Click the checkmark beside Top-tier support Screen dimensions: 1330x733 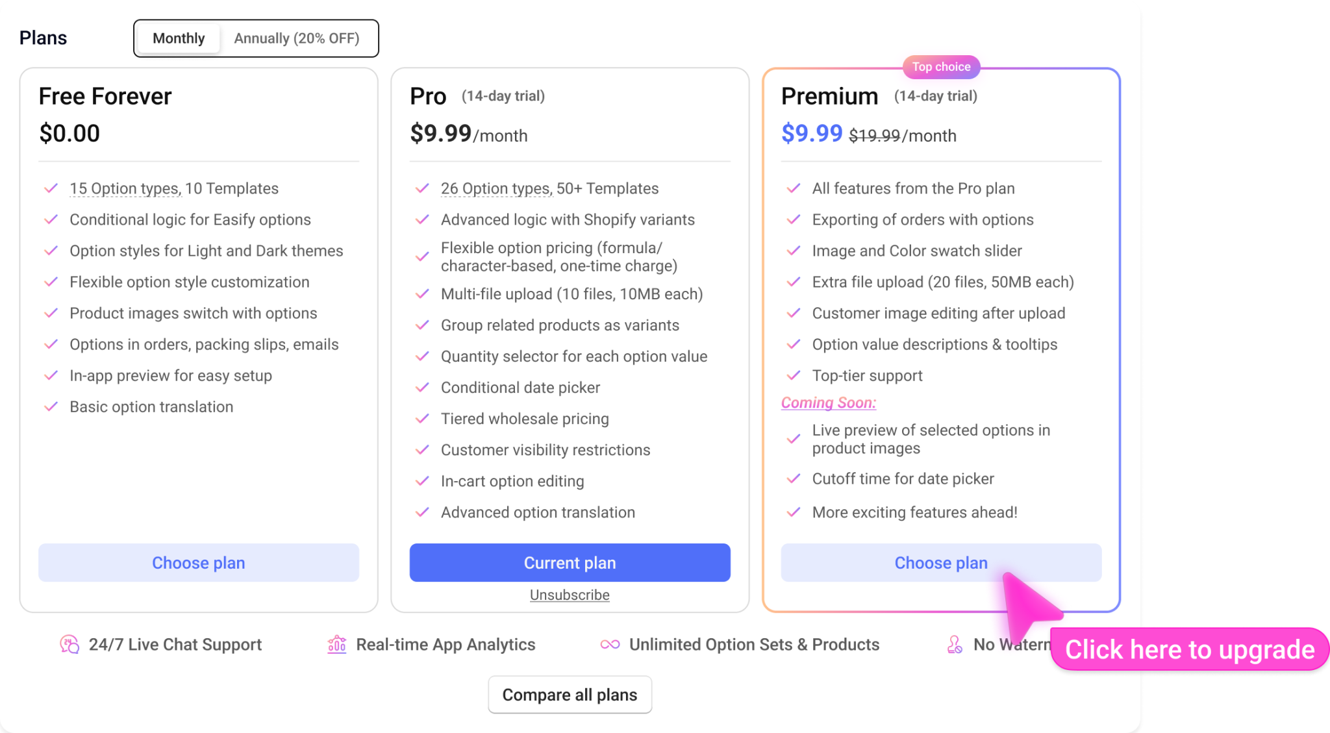coord(794,375)
